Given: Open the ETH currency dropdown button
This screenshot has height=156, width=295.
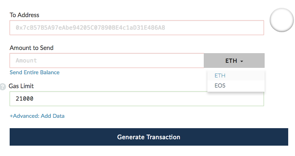Looking at the screenshot, I should click(x=234, y=61).
